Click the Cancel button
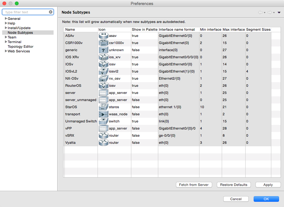284x207 pixels. click(236, 199)
